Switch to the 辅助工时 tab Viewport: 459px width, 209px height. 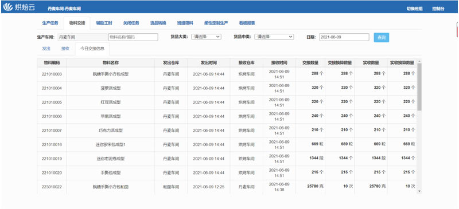[x=104, y=23]
